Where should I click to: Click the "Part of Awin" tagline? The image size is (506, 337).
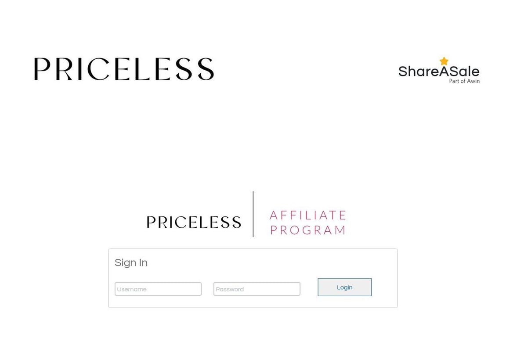464,81
